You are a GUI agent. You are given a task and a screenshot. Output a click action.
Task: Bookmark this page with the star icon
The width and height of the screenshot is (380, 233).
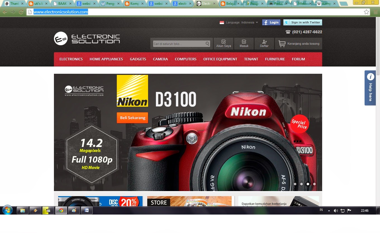click(x=366, y=12)
